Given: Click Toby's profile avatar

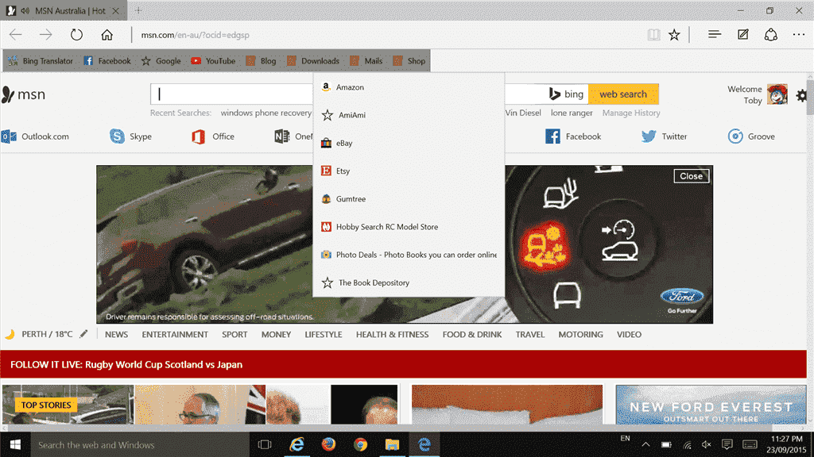Looking at the screenshot, I should 777,94.
